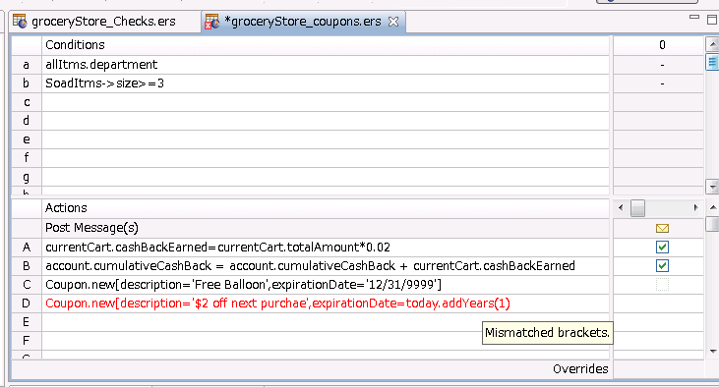Click the groceryStore_coupons.ers error rulesheet icon
Image resolution: width=719 pixels, height=387 pixels.
tap(211, 22)
